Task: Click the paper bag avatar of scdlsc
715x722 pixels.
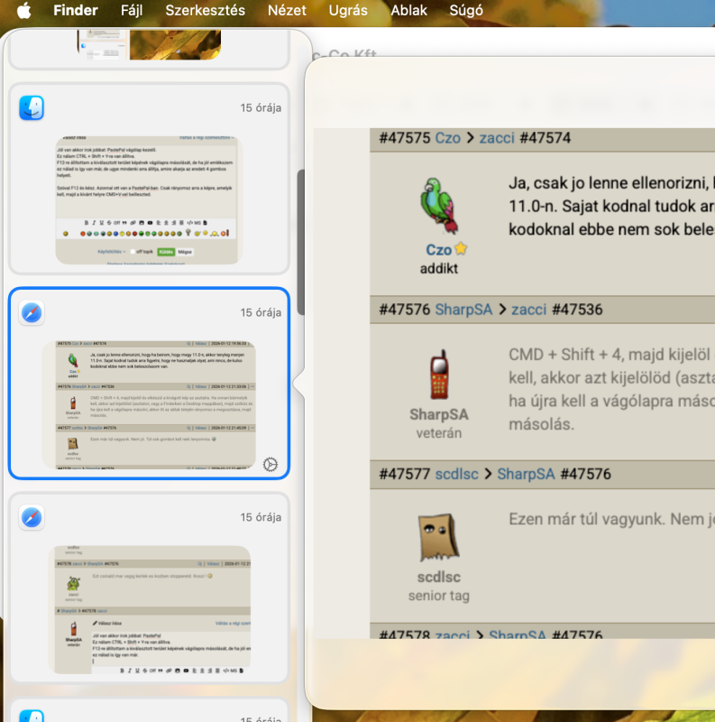Action: (438, 537)
